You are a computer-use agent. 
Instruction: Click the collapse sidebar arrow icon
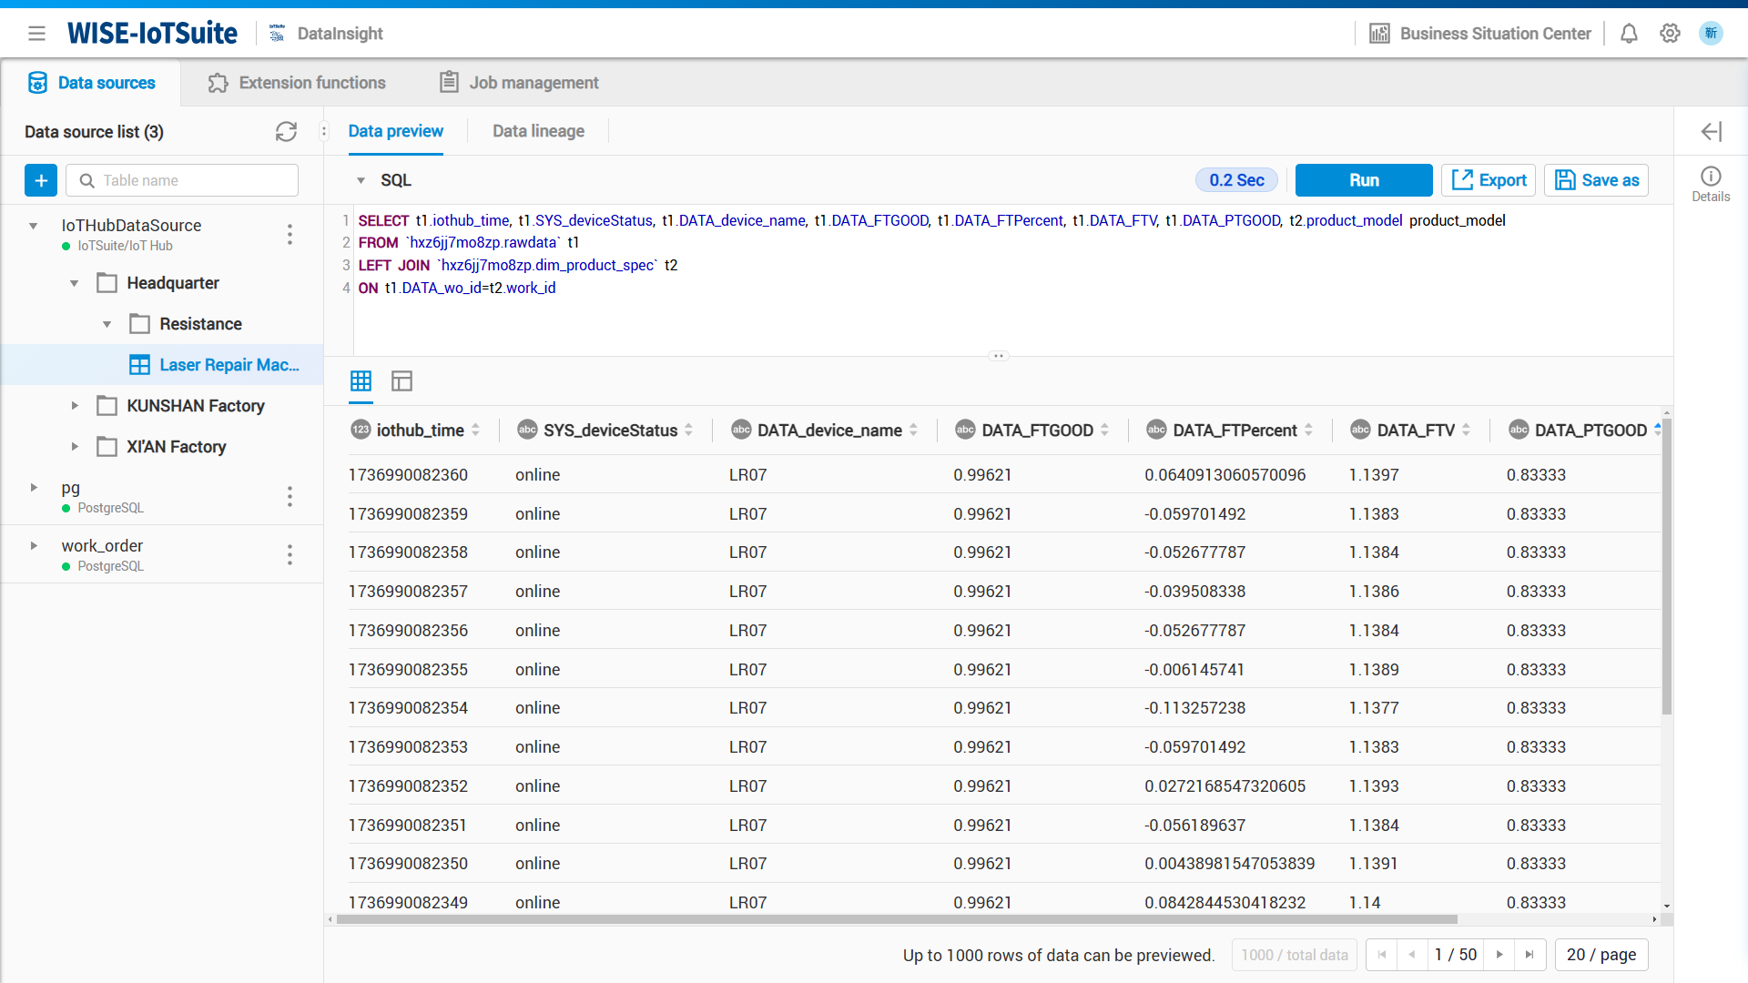point(1712,129)
